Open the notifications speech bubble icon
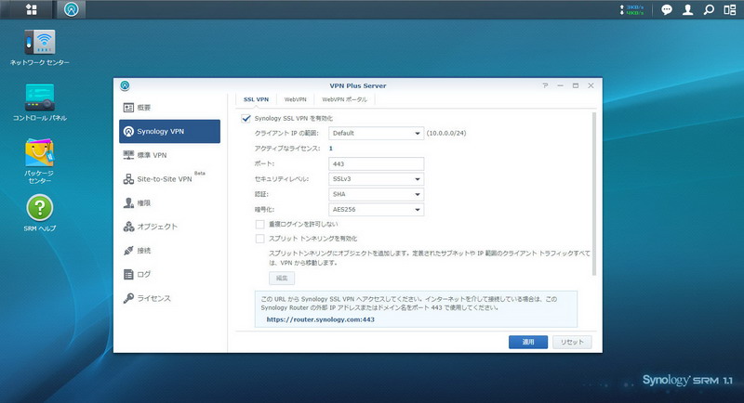 [x=667, y=9]
